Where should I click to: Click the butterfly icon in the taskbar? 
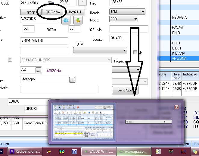tap(62, 151)
